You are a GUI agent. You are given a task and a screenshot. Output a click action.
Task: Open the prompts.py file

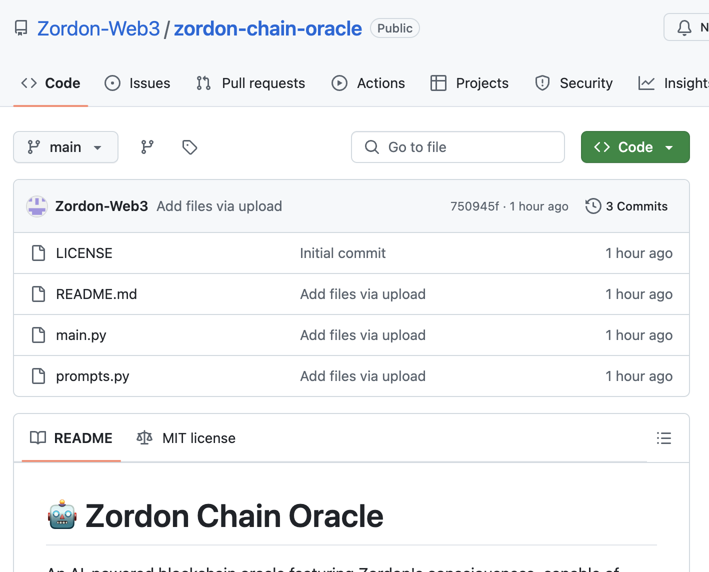pyautogui.click(x=92, y=376)
